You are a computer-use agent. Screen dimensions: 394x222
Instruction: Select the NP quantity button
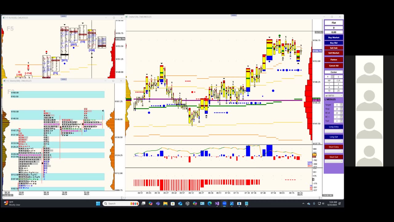click(x=329, y=80)
